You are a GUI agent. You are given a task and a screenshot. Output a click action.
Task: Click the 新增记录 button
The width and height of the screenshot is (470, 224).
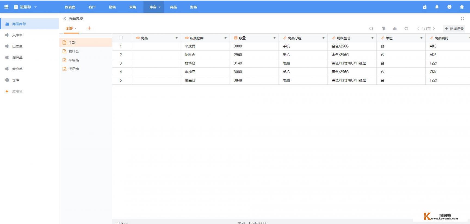[x=454, y=29]
